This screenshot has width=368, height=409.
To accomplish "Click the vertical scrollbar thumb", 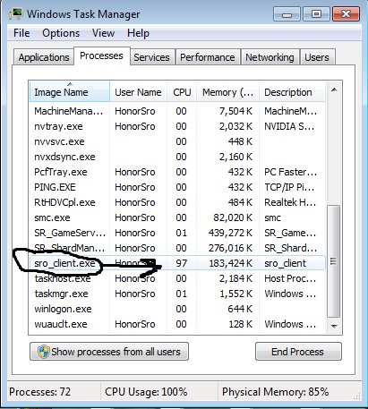I will [x=334, y=261].
